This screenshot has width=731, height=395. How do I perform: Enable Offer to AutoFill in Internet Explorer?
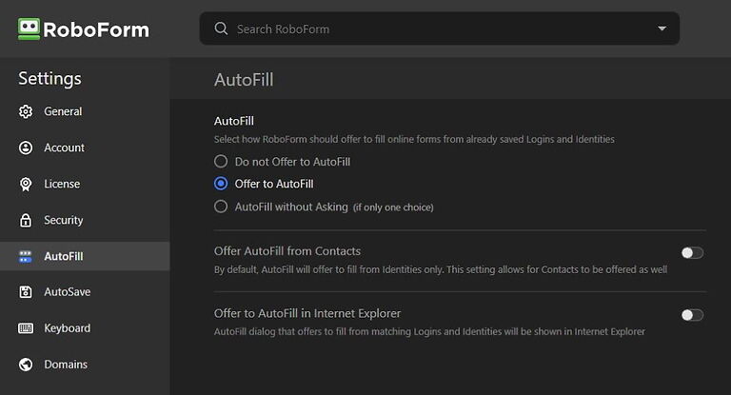click(x=692, y=315)
